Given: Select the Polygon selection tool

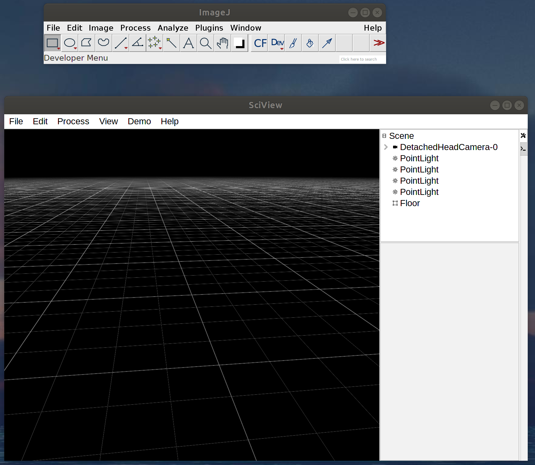Looking at the screenshot, I should point(87,43).
